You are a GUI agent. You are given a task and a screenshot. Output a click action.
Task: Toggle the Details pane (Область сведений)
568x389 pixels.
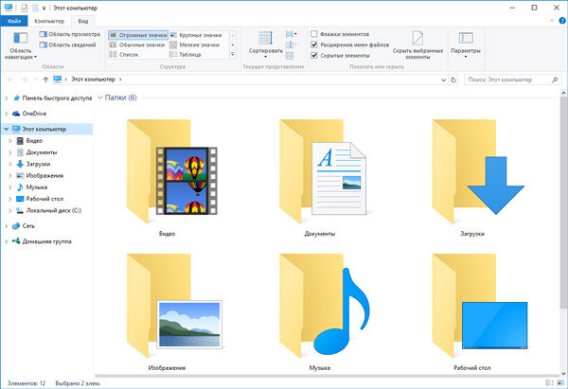[x=68, y=44]
